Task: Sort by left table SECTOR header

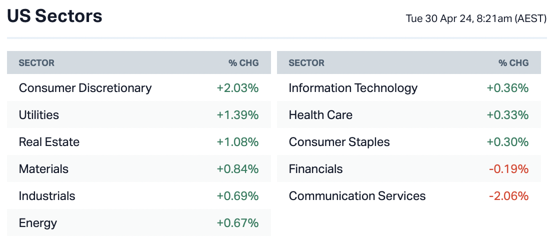Action: point(36,63)
